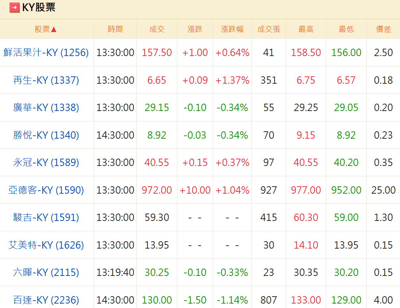Open stock 鮮活果汁-KY (1256)
Image resolution: width=400 pixels, height=308 pixels.
[46, 53]
